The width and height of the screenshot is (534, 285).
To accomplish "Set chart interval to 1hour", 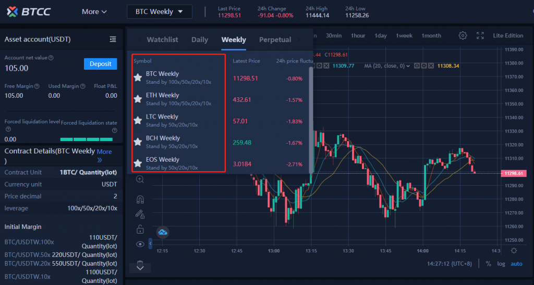I will [x=358, y=36].
